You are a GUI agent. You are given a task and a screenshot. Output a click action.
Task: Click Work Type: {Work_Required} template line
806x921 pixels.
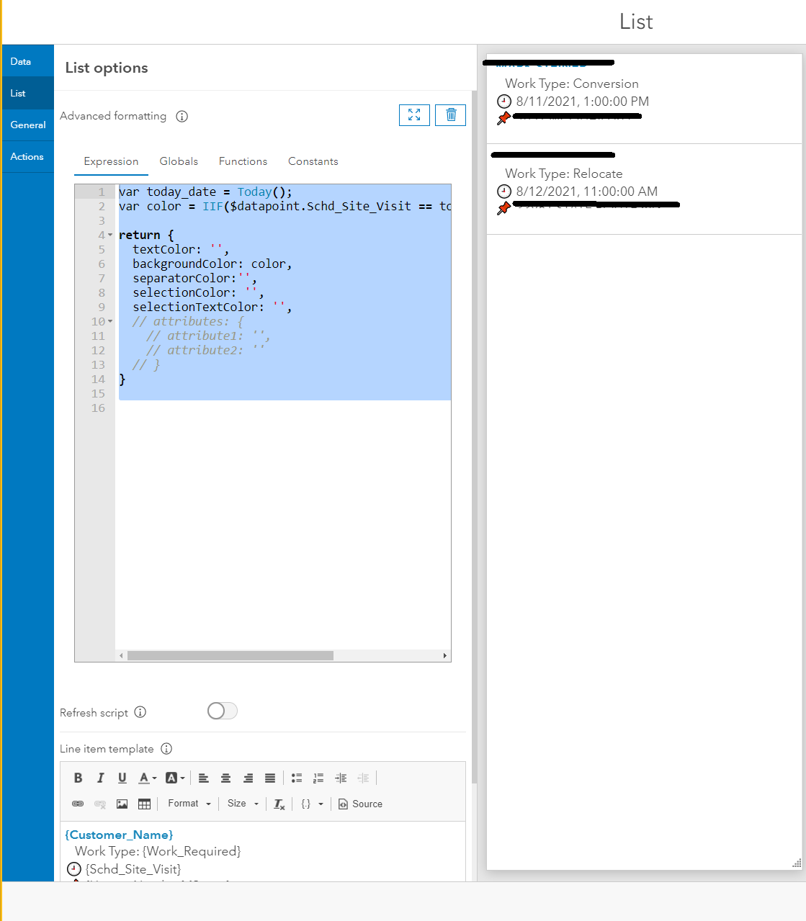pos(158,851)
